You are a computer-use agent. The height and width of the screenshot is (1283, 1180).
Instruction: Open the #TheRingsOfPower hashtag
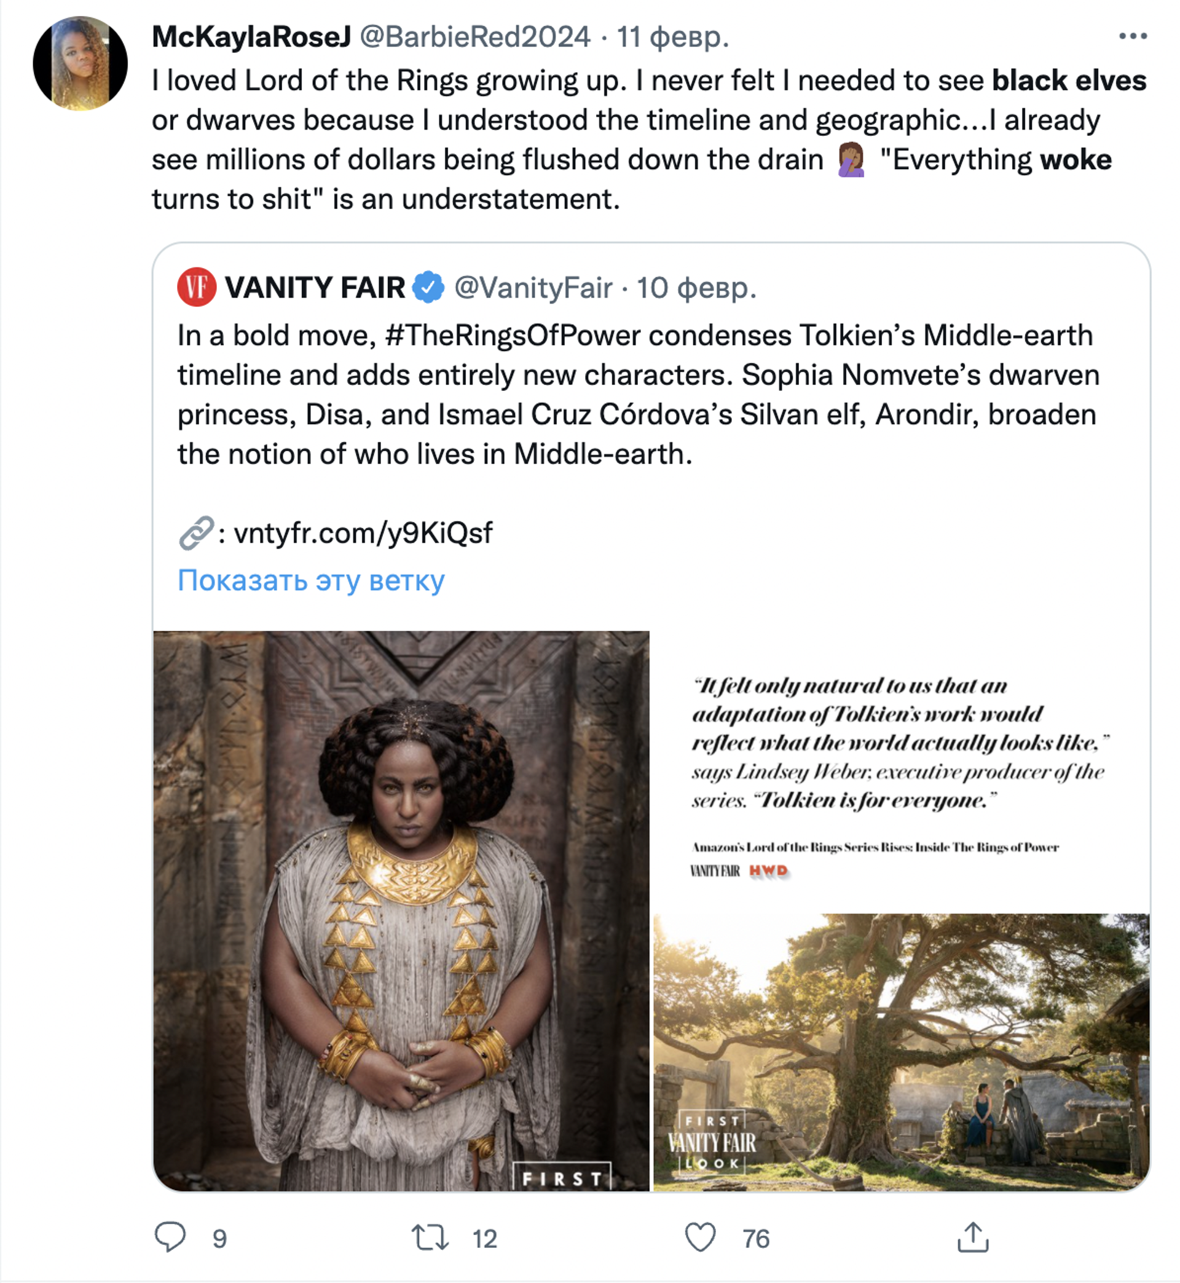click(x=513, y=335)
